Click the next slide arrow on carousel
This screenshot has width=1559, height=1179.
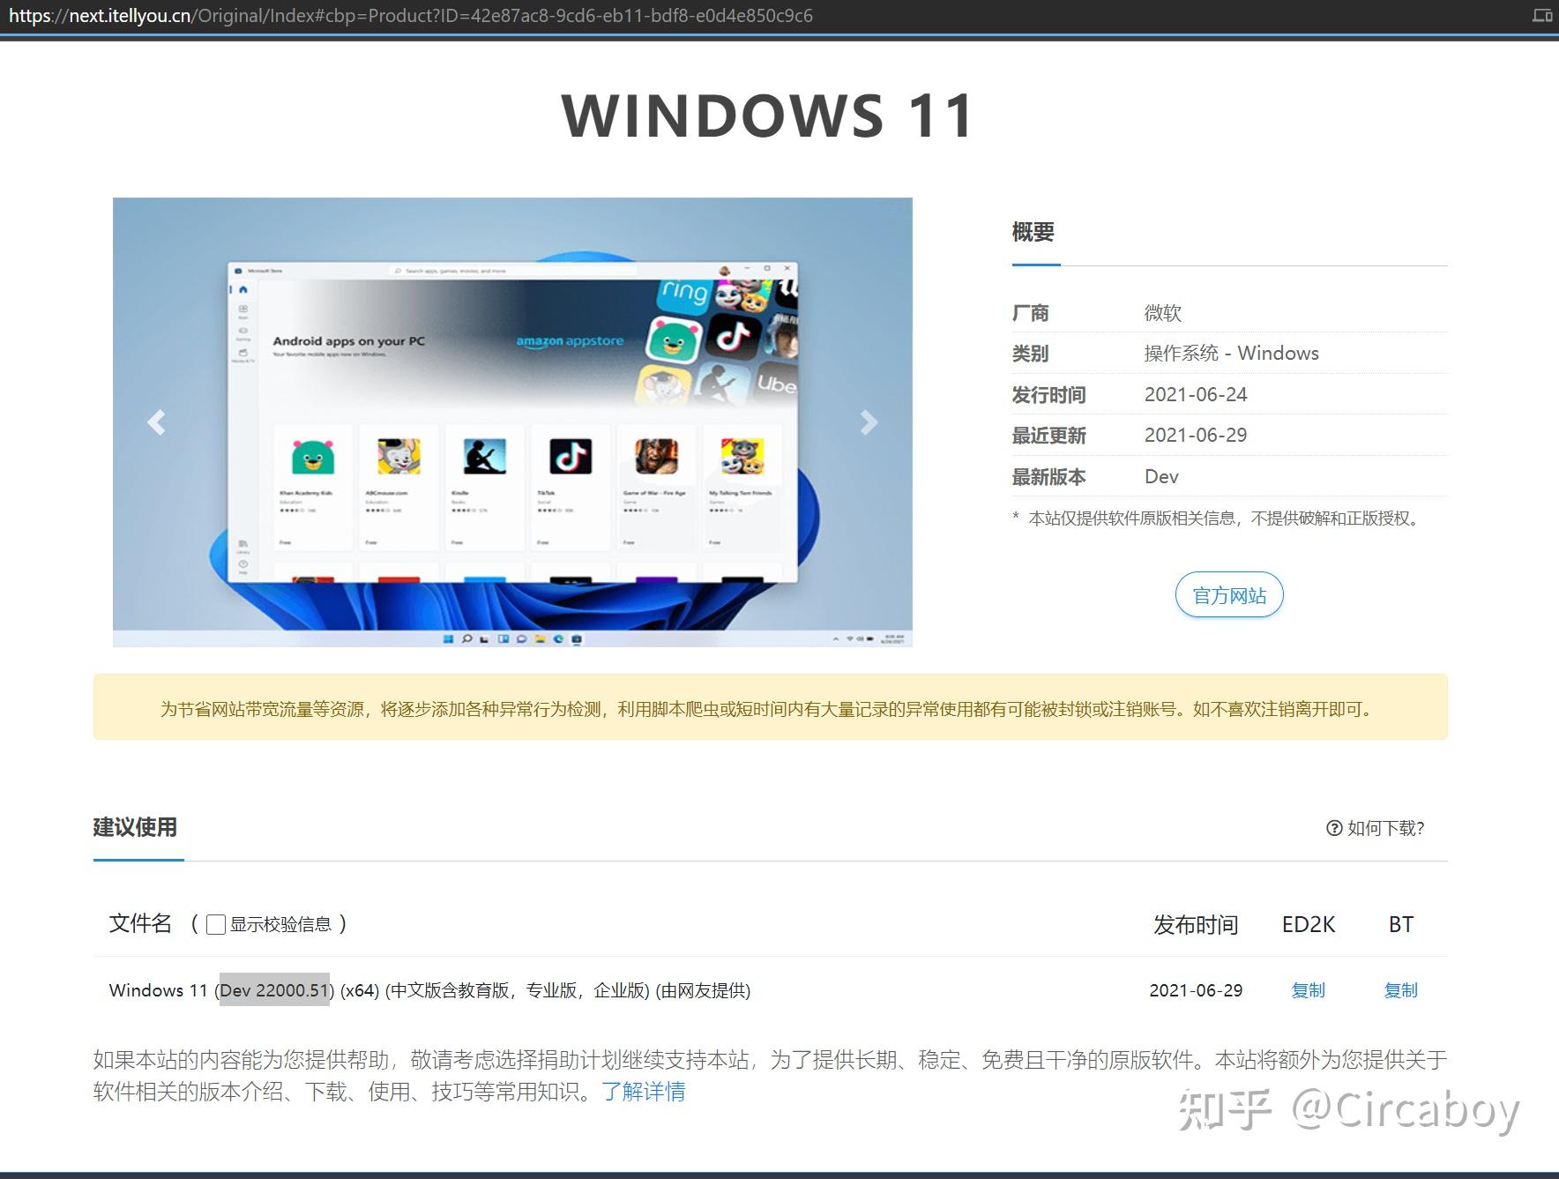pos(869,422)
